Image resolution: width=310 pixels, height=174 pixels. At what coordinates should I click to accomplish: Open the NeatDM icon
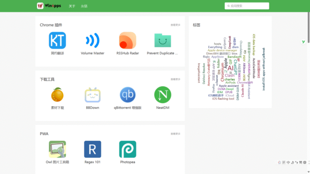coord(162,95)
